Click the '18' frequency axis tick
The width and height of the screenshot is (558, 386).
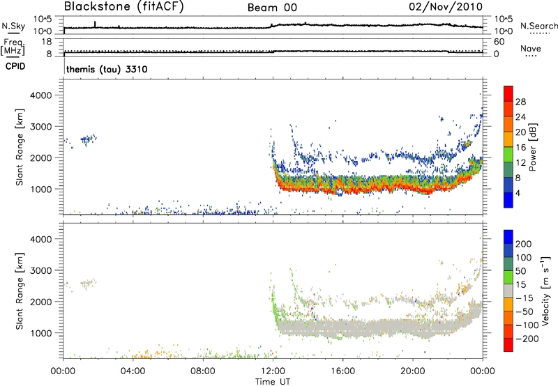(47, 42)
